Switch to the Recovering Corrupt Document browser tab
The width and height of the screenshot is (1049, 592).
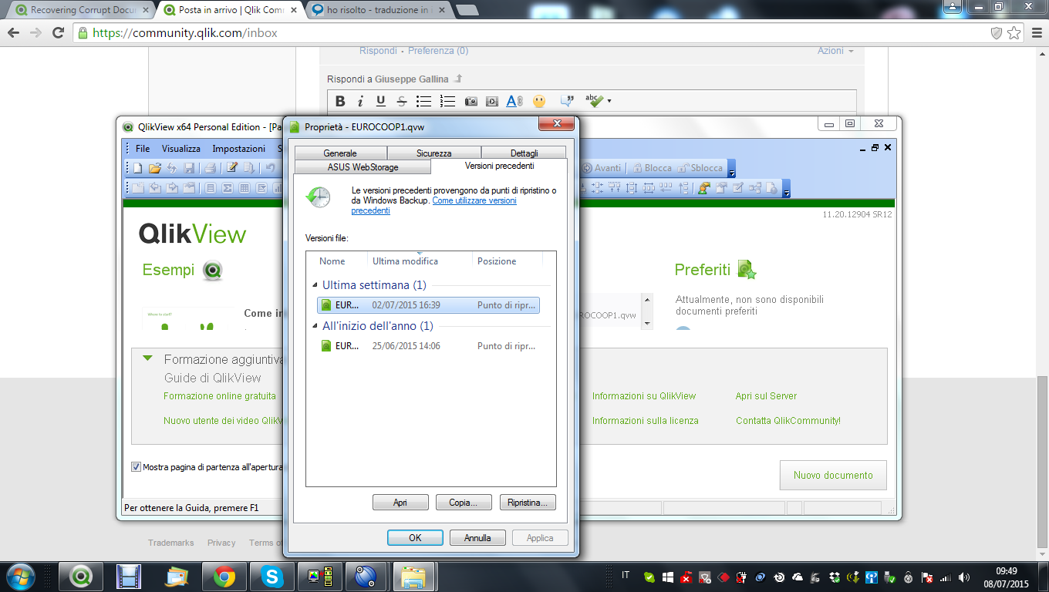pos(80,11)
